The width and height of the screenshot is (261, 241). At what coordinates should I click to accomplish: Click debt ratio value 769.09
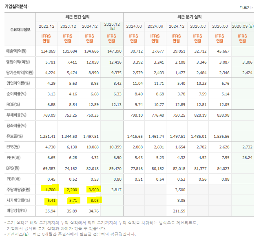49,115
